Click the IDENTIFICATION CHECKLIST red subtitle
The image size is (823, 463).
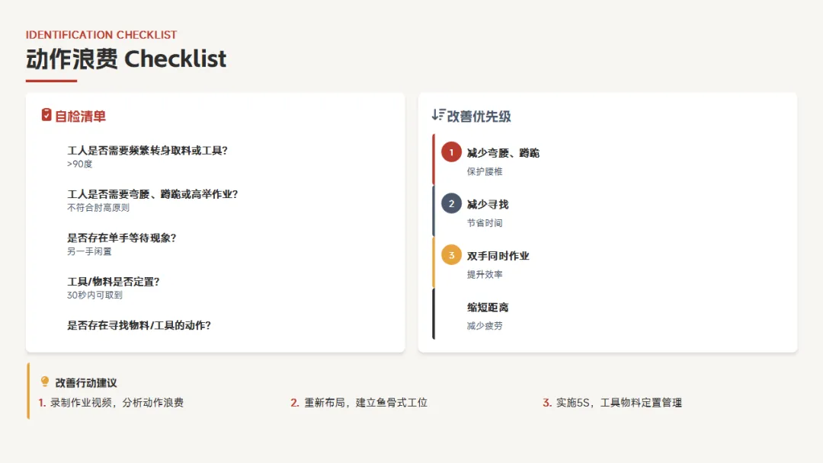tap(101, 35)
